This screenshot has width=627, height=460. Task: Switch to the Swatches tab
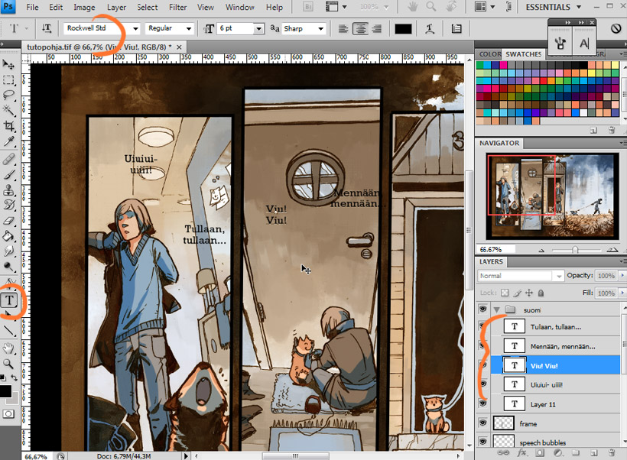[523, 54]
